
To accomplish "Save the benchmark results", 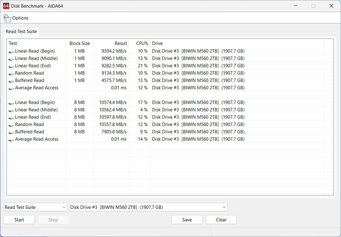I will tap(187, 220).
